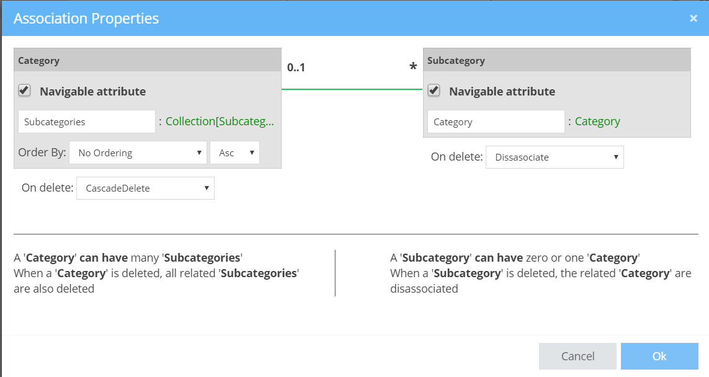Uncheck Navigable attribute for Subcategory
The image size is (709, 377).
pyautogui.click(x=433, y=91)
